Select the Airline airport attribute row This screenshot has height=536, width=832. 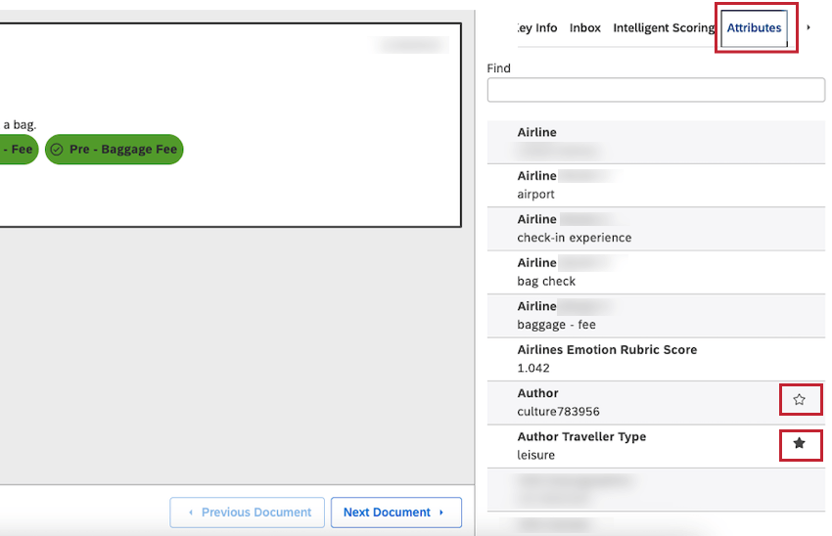tap(656, 185)
